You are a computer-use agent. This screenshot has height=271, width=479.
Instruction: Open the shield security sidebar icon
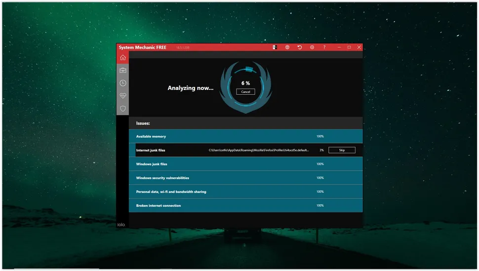pyautogui.click(x=122, y=109)
